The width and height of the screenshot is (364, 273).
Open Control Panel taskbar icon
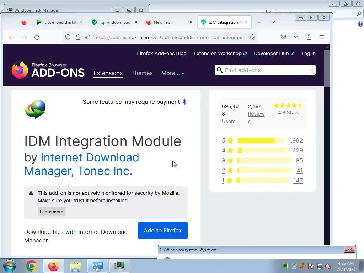[97, 266]
